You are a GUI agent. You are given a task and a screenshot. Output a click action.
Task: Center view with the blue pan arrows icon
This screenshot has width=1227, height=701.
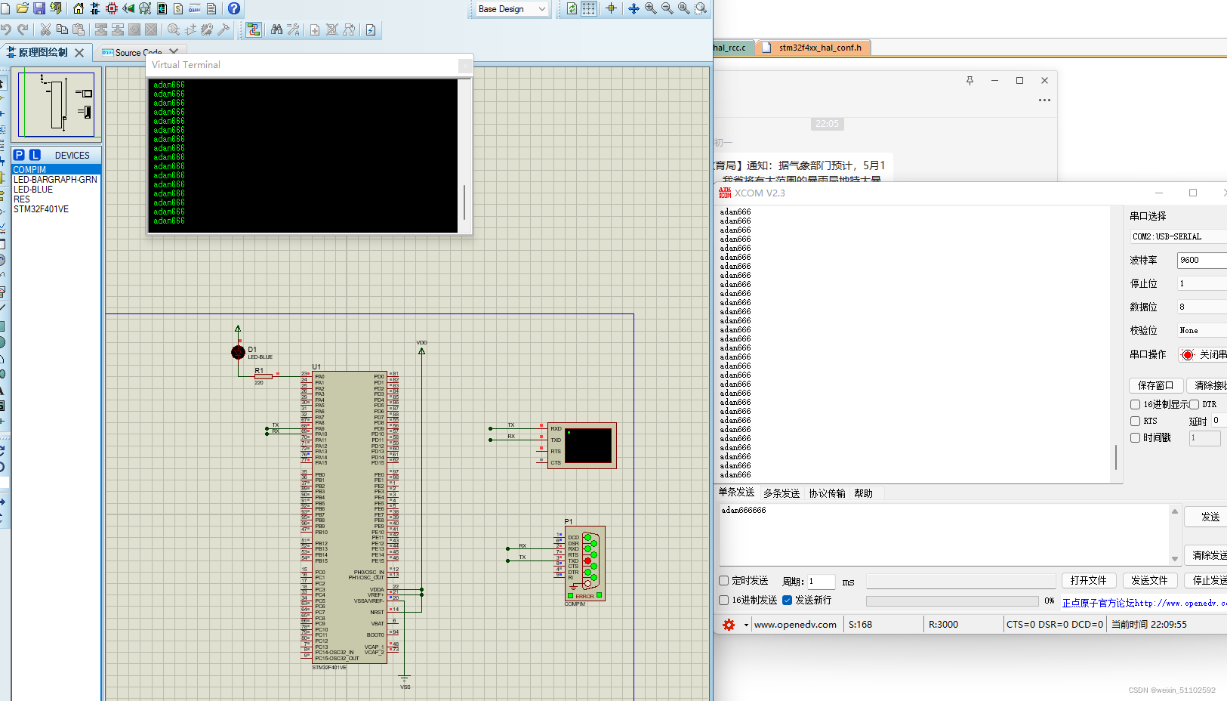click(634, 8)
